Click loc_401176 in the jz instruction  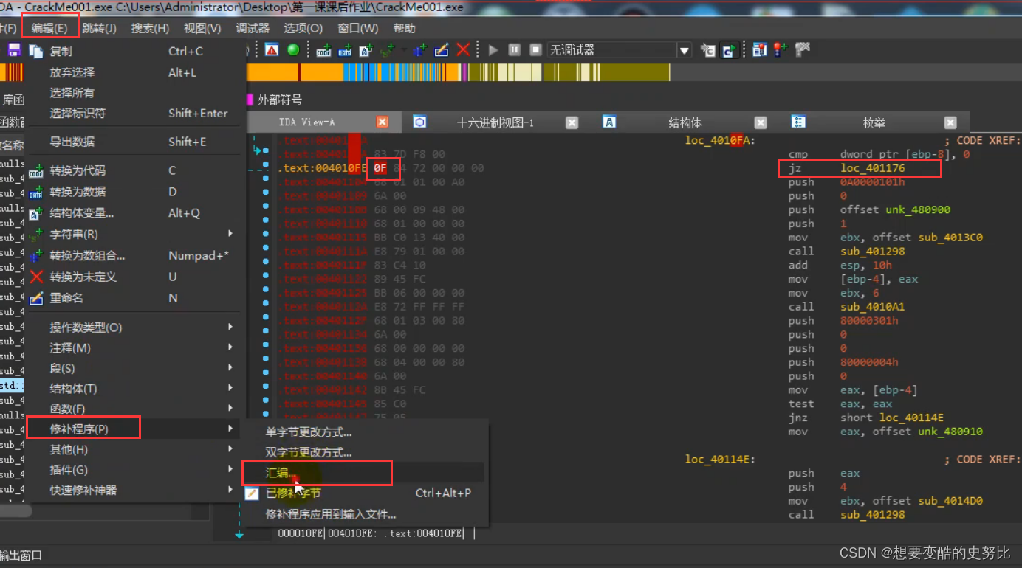click(872, 168)
